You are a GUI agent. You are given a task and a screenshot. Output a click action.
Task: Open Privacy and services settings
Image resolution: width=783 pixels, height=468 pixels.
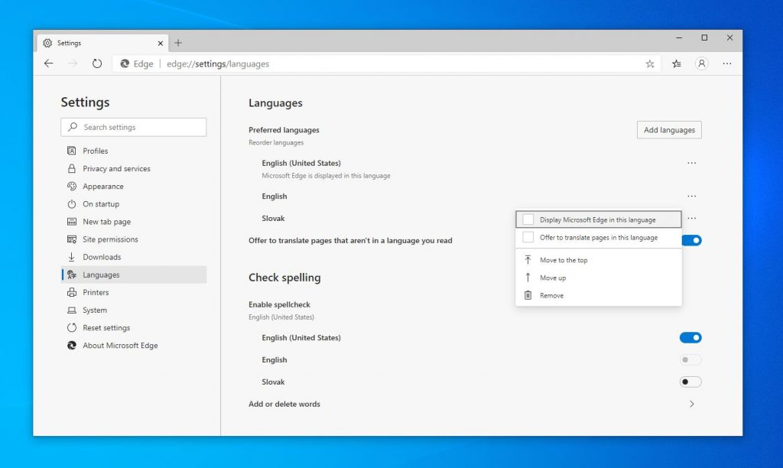point(133,169)
